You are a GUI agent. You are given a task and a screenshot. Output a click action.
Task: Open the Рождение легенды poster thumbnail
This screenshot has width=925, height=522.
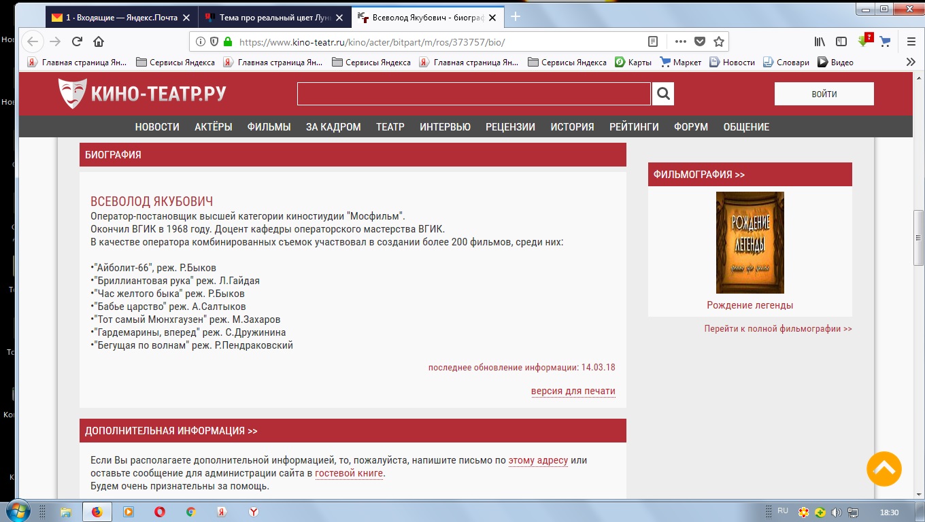click(750, 243)
